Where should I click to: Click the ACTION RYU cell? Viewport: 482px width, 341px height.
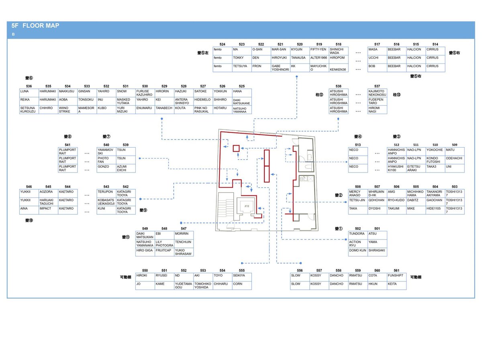(358, 244)
